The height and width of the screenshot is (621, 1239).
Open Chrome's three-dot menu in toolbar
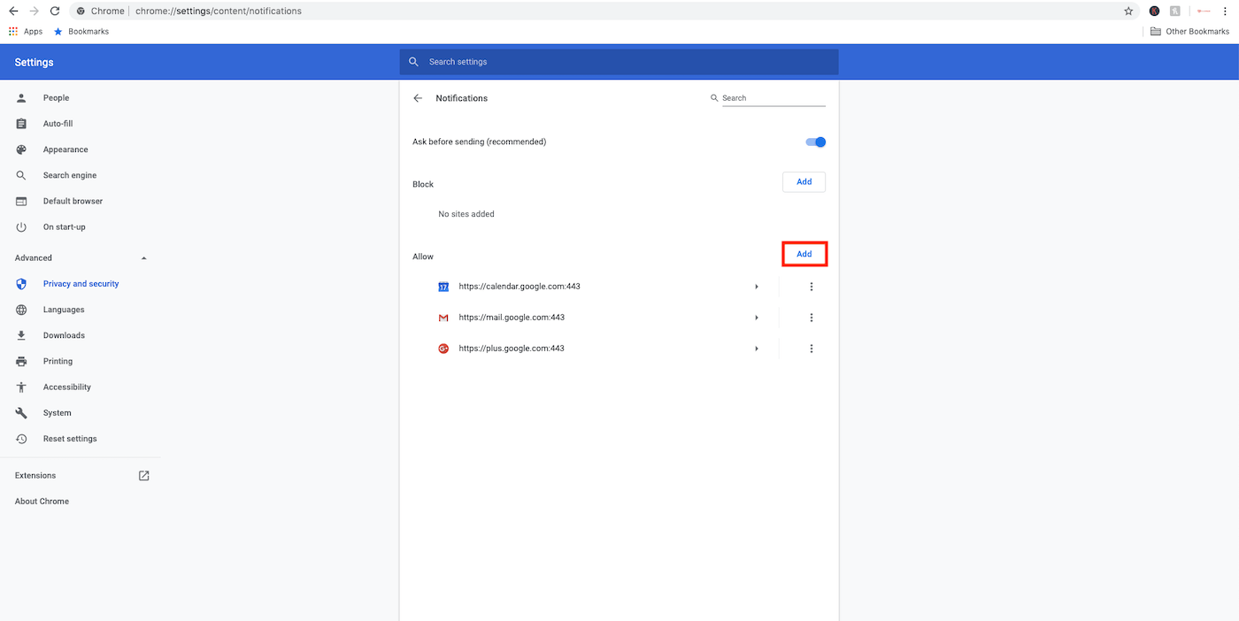pos(1225,11)
